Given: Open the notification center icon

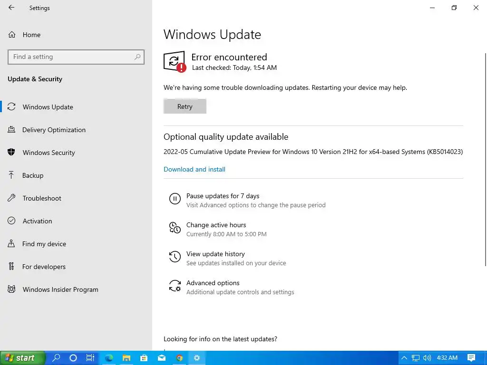Looking at the screenshot, I should click(x=471, y=358).
